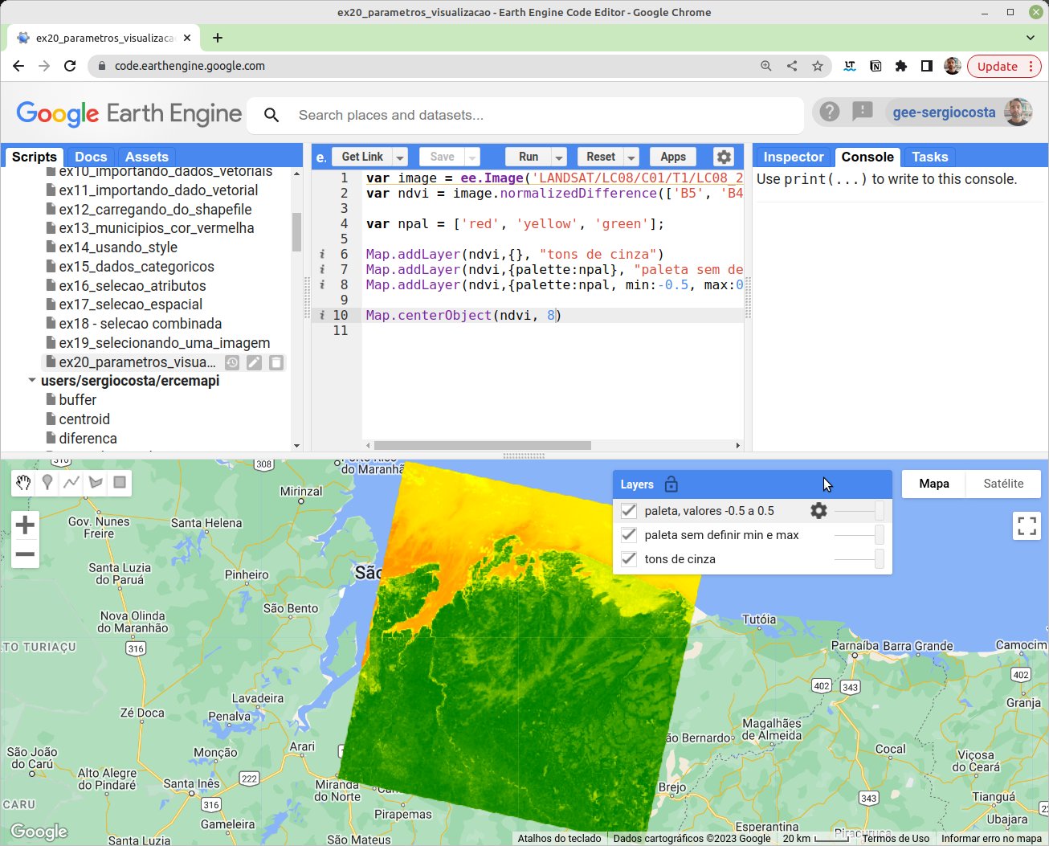This screenshot has height=846, width=1049.
Task: Share this page from address bar
Action: [x=792, y=66]
